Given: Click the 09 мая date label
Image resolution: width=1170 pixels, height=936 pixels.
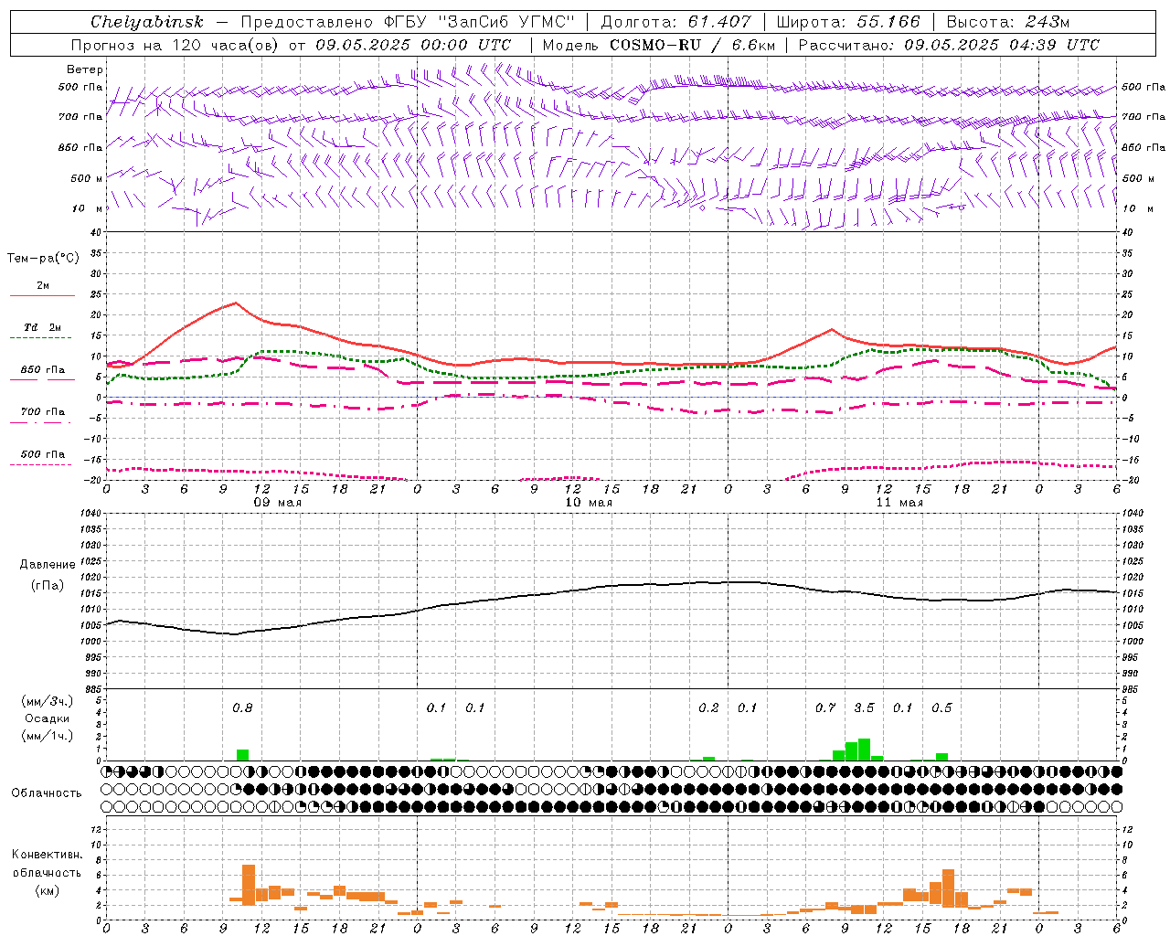Looking at the screenshot, I should [x=278, y=503].
